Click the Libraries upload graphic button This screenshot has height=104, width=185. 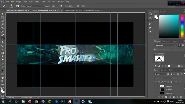[156, 66]
